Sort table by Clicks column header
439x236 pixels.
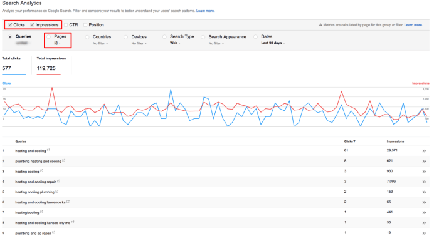click(x=350, y=141)
